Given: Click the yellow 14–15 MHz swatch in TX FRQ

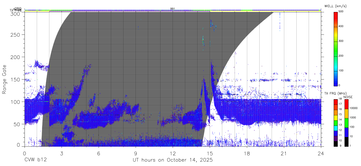Looking at the screenshot, I should [335, 117].
